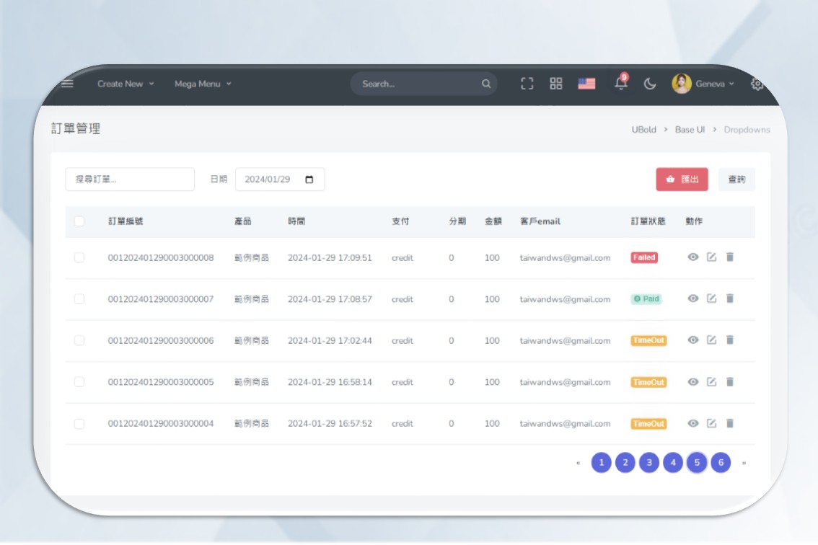View details of order ending 0006
Viewport: 818px width, 545px height.
click(x=692, y=340)
